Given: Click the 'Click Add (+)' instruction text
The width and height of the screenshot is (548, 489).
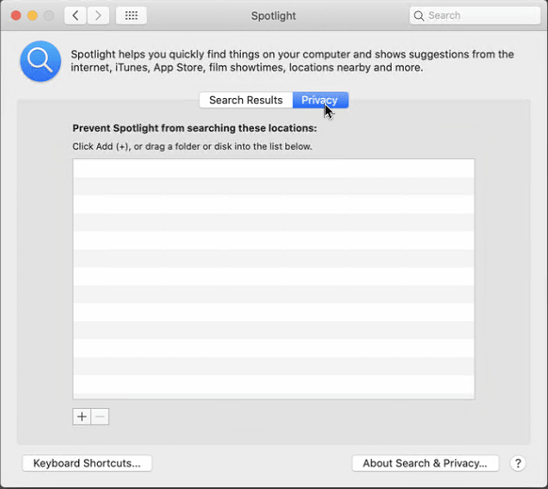Looking at the screenshot, I should [192, 146].
